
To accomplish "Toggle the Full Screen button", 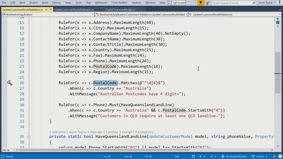I will point(177,3).
